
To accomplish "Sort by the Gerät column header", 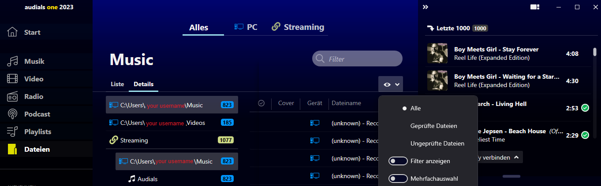I will coord(314,103).
